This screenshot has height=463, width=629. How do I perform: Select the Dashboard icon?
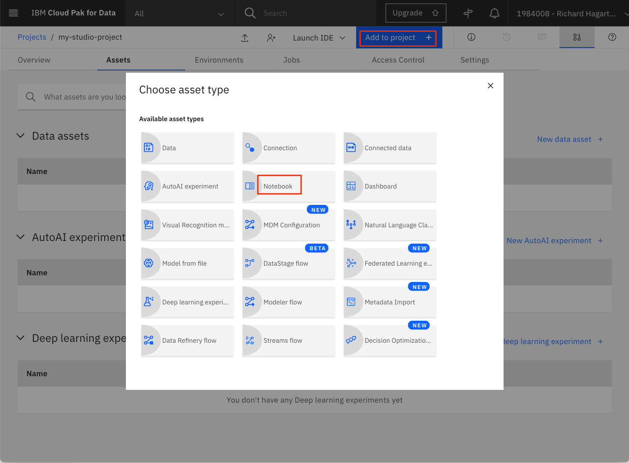(x=351, y=186)
